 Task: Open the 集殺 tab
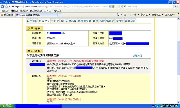102,21
